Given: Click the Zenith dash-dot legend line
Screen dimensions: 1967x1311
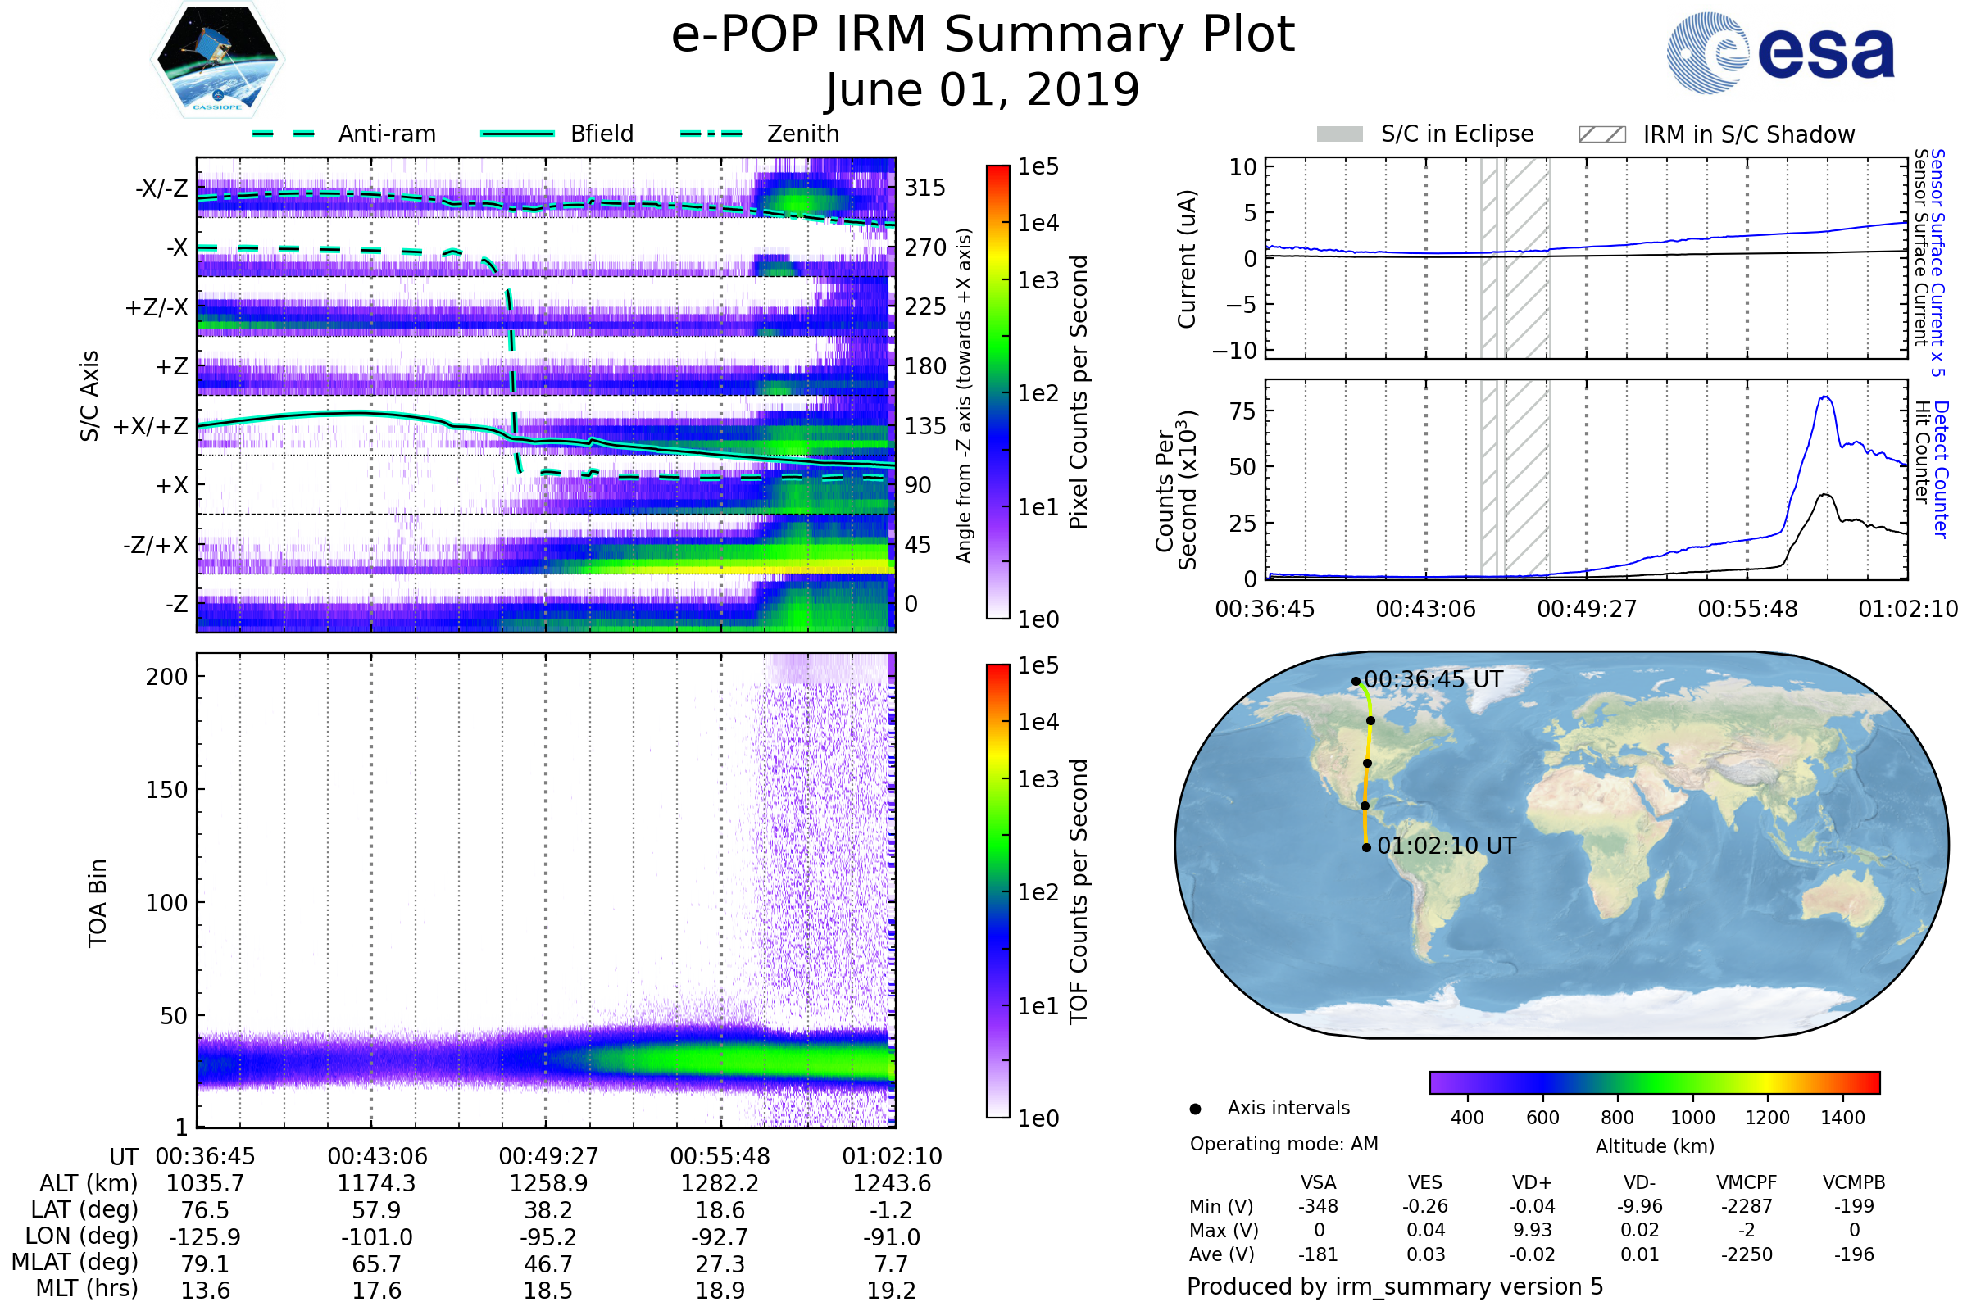Looking at the screenshot, I should pyautogui.click(x=711, y=134).
